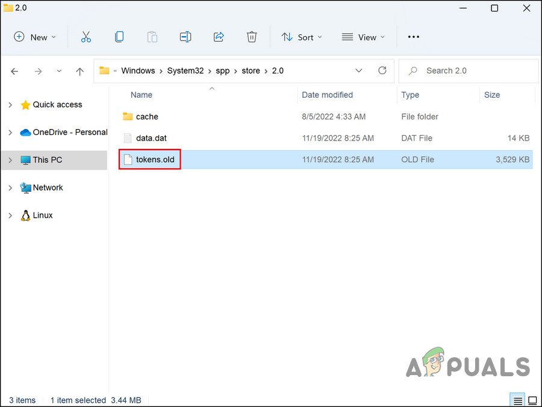Image resolution: width=542 pixels, height=407 pixels.
Task: Paste from the clipboard toolbar icon
Action: tap(152, 37)
